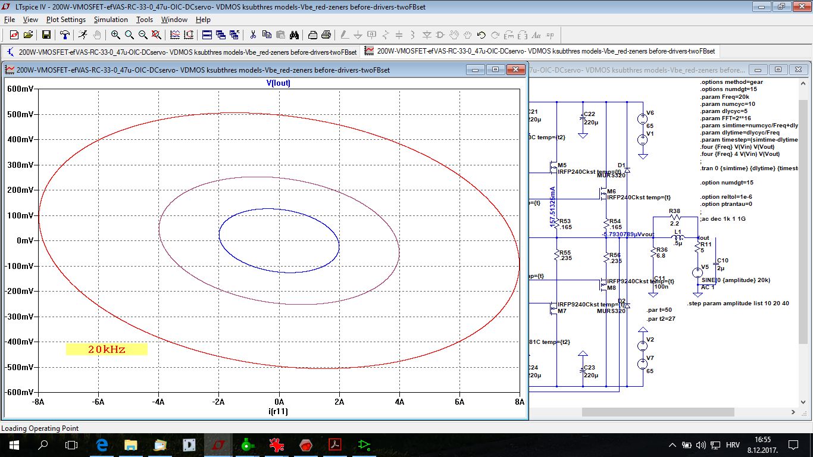Click the Pan magnifier icon
The width and height of the screenshot is (813, 457).
pyautogui.click(x=129, y=35)
